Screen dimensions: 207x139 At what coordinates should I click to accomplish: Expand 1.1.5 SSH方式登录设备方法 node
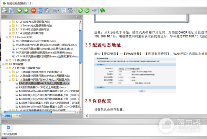point(10,30)
